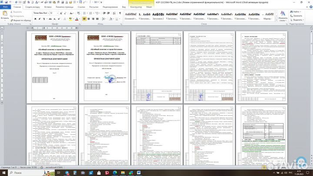The image size is (313, 176).
Task: Select numbered list icon
Action: click(x=90, y=13)
